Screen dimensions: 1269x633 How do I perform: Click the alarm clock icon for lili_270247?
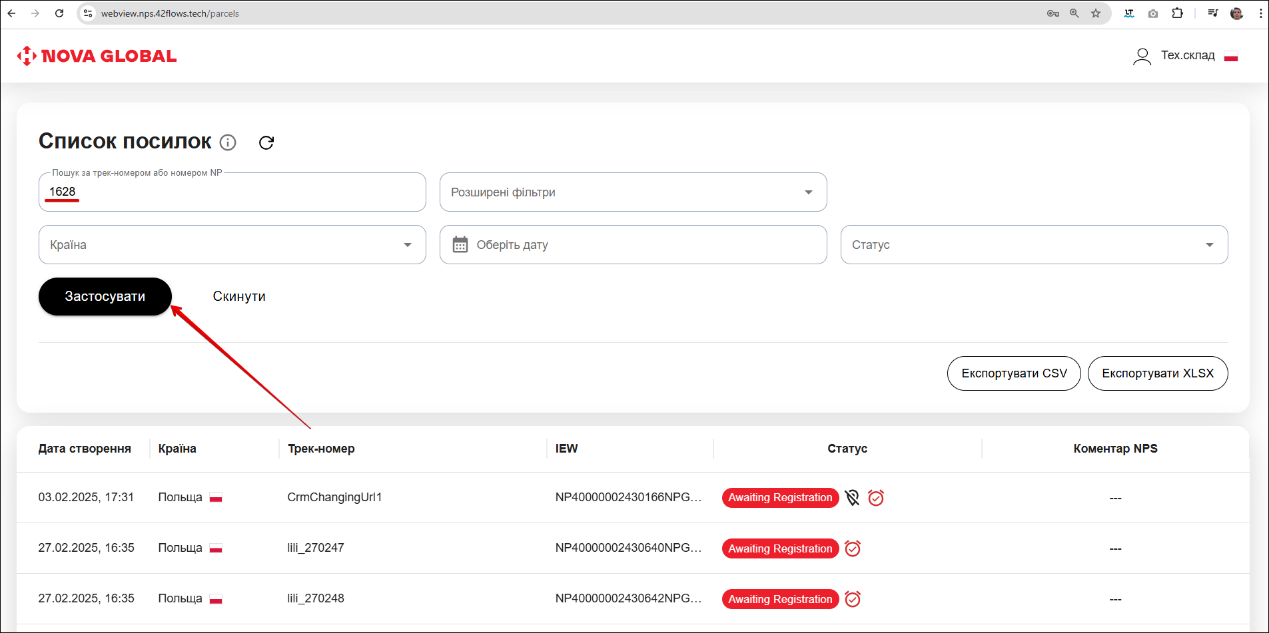pyautogui.click(x=853, y=548)
